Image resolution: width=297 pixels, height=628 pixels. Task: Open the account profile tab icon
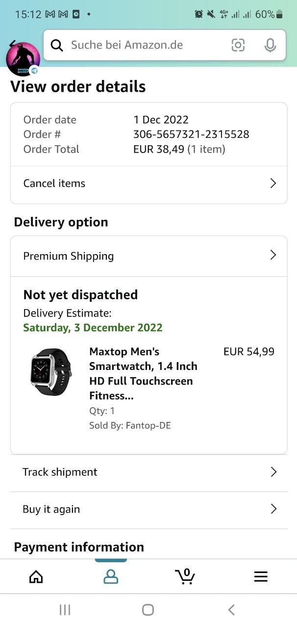coord(111,576)
